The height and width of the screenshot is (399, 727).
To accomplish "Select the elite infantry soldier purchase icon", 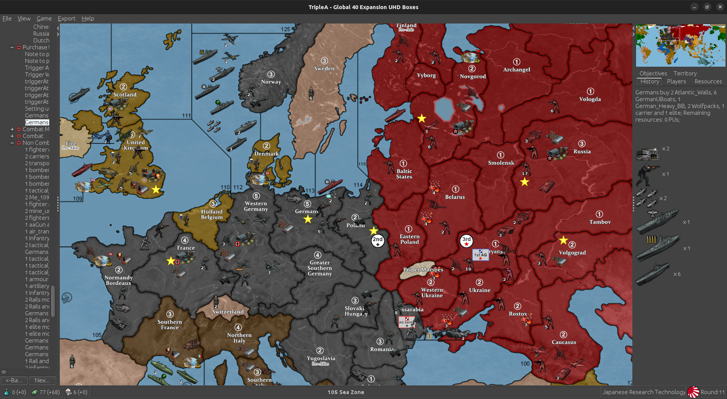I will pos(648,175).
